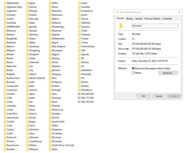Go to Previous Versions tab
Viewport: 186px width, 153px height.
click(x=152, y=19)
